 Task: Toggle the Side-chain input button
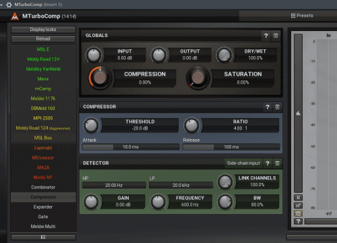[243, 163]
